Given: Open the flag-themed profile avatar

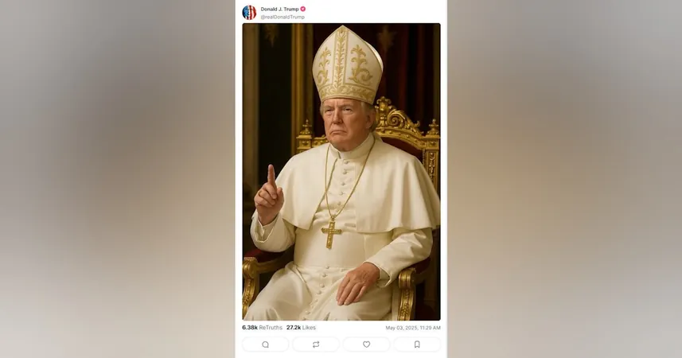Looking at the screenshot, I should coord(249,13).
